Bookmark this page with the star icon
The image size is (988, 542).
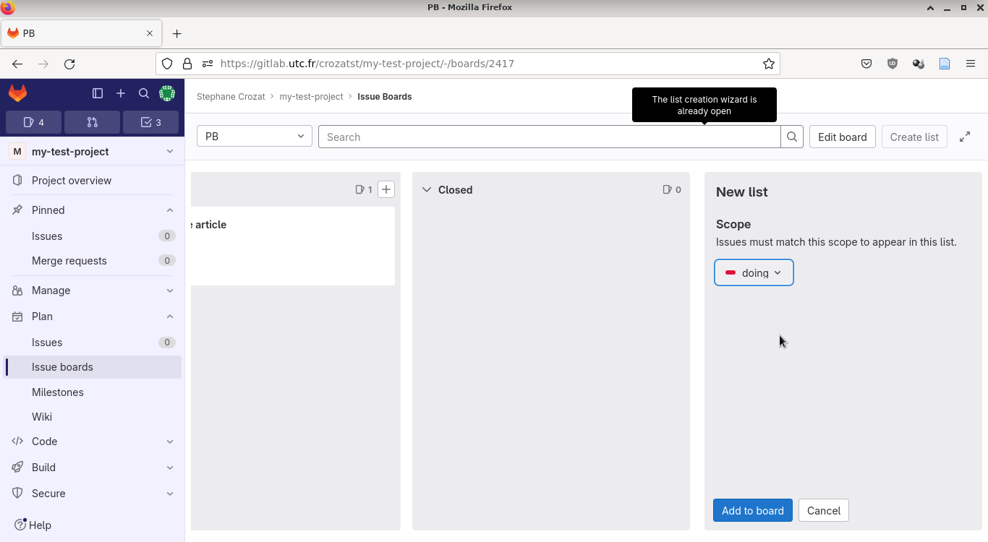pyautogui.click(x=769, y=64)
